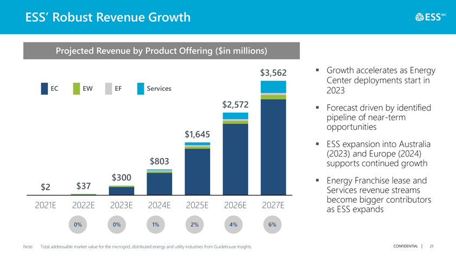Click the $803 value label

[160, 161]
